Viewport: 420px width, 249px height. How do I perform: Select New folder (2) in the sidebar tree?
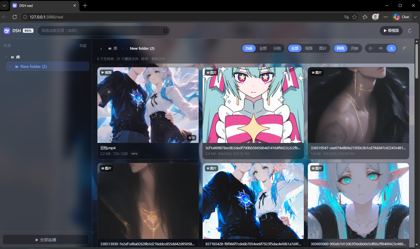click(48, 66)
